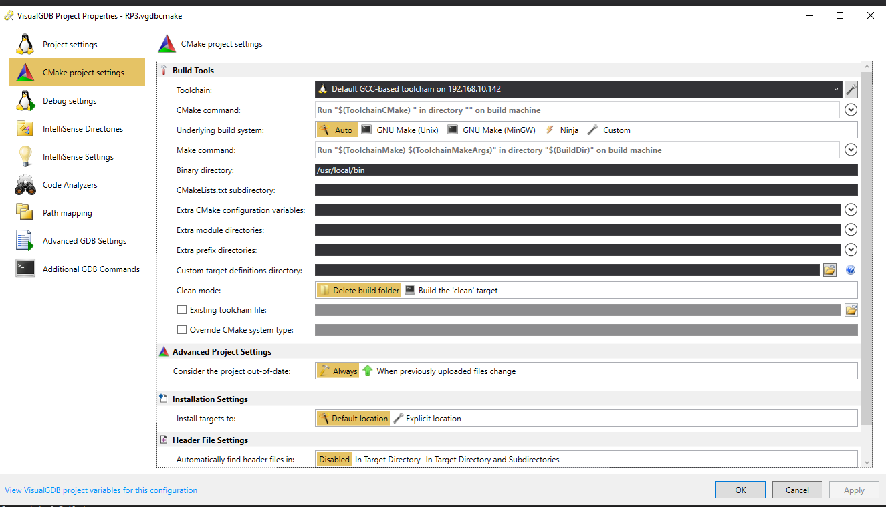Viewport: 886px width, 507px height.
Task: Open Debug settings page
Action: click(x=77, y=101)
